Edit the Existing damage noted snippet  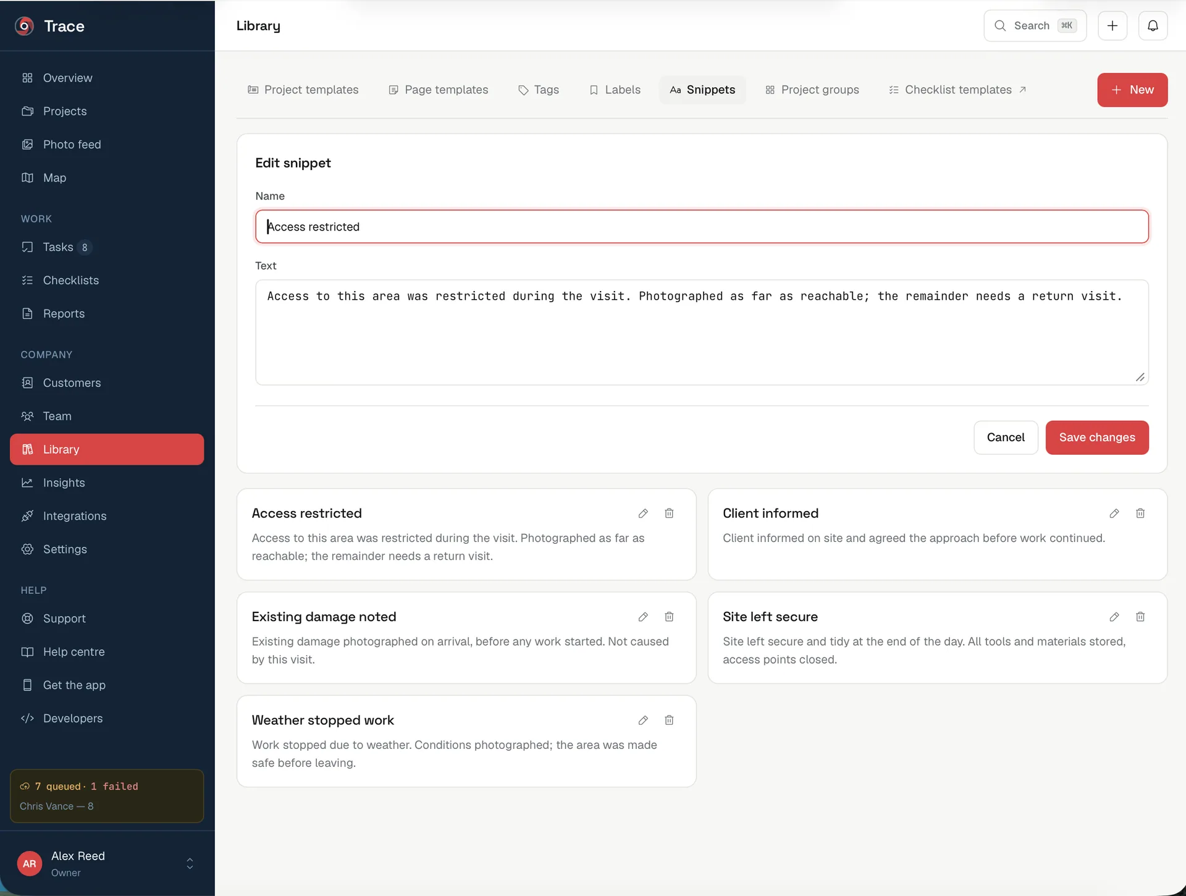coord(643,617)
